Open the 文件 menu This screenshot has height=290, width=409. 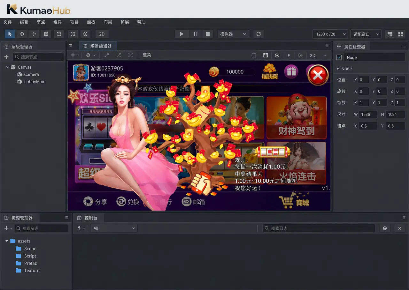pos(7,22)
